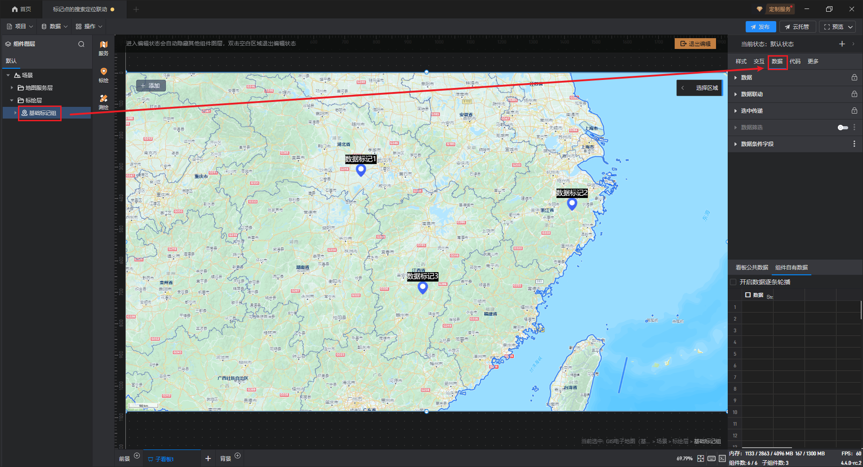Toggle the 数据筛选 switch
Image resolution: width=863 pixels, height=467 pixels.
(x=843, y=128)
